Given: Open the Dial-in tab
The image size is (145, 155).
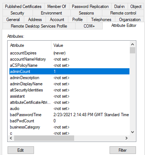Looking at the screenshot, I should [119, 7].
